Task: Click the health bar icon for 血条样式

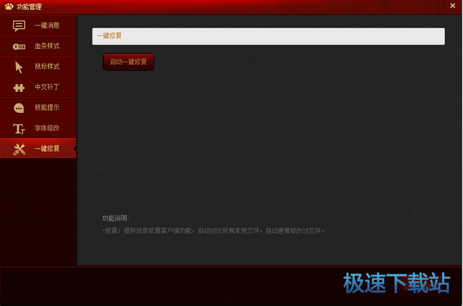Action: click(19, 47)
